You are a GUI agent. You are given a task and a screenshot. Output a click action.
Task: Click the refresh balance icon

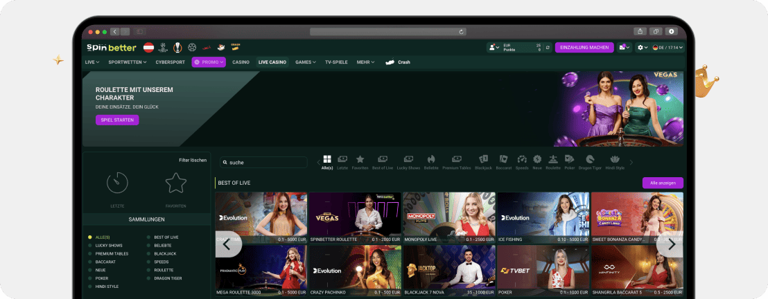[x=548, y=48]
